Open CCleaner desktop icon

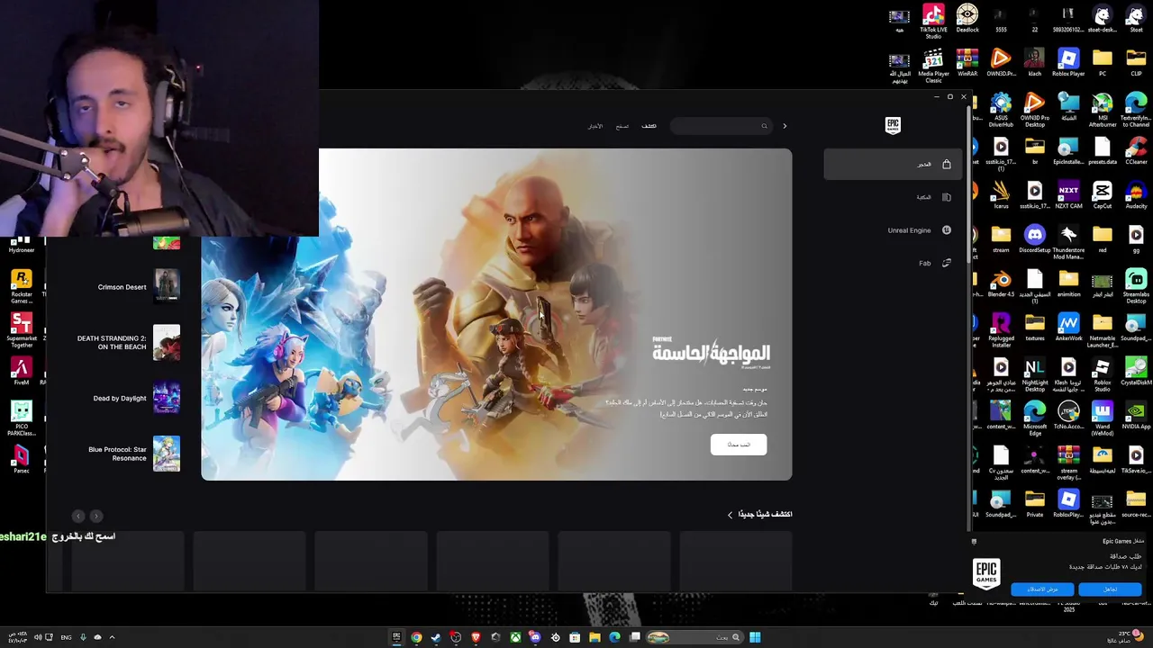[x=1136, y=150]
